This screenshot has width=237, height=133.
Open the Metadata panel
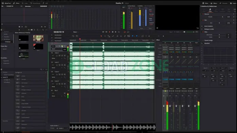click(223, 3)
